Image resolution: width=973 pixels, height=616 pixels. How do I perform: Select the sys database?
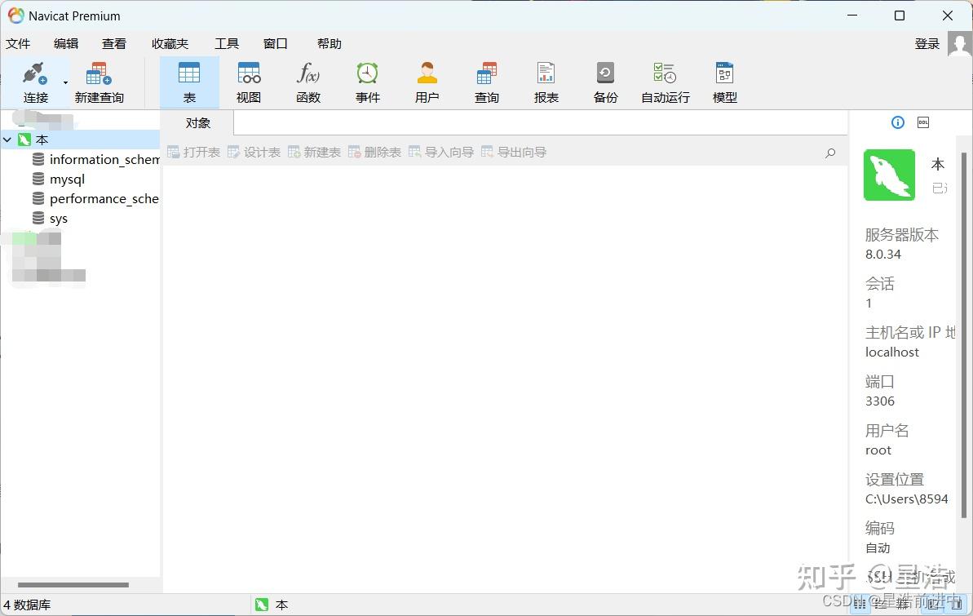pyautogui.click(x=59, y=219)
